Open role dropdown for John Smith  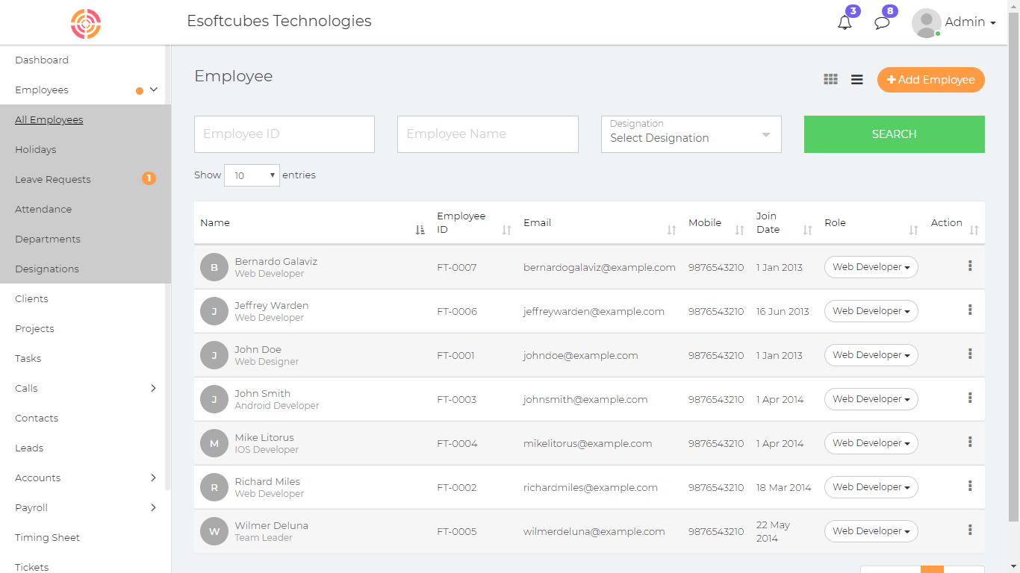[x=871, y=399]
